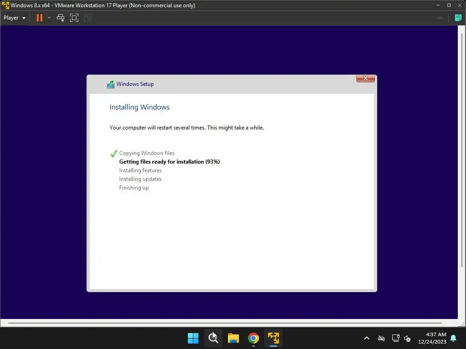Click 'Installing features' step text

[x=140, y=170]
